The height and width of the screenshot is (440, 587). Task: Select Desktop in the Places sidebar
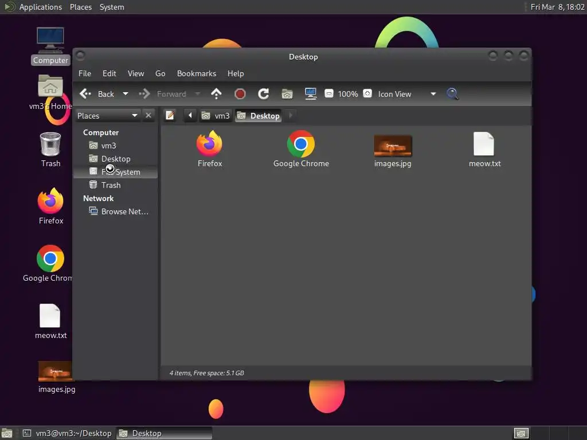115,159
